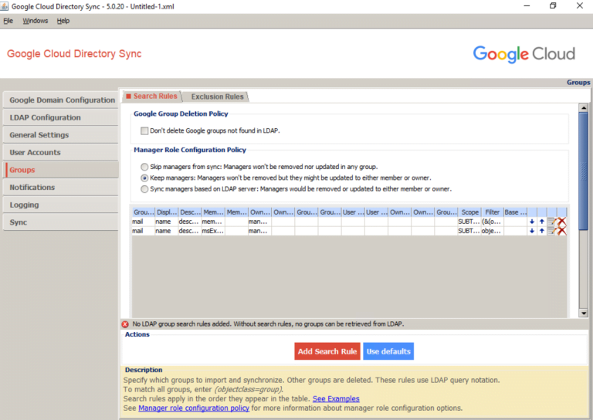Open LDAP Configuration section
Screen dimensions: 593x420
[x=60, y=117]
